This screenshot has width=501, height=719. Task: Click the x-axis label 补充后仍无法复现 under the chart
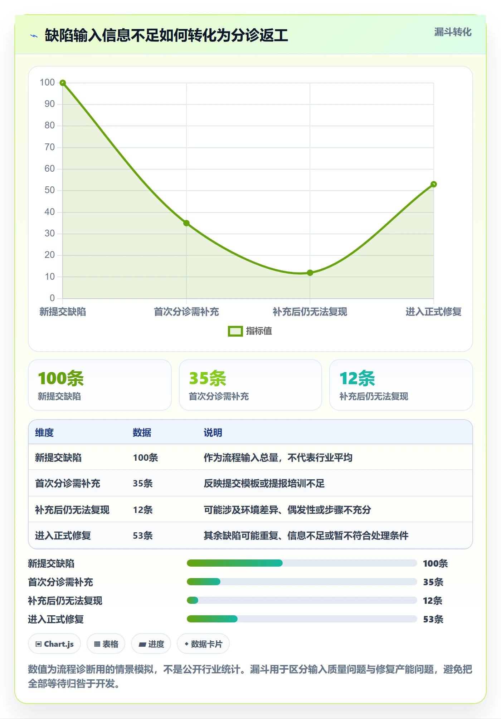pyautogui.click(x=310, y=312)
